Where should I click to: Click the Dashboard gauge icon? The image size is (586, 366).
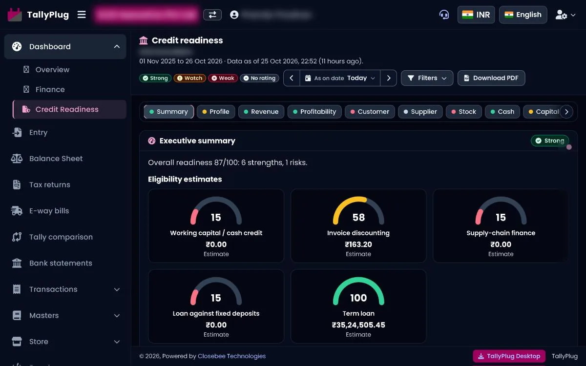[17, 47]
